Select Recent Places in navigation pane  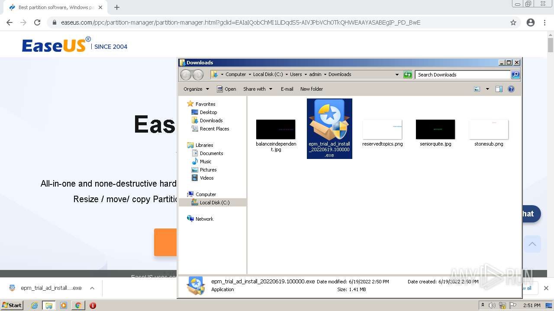(214, 129)
